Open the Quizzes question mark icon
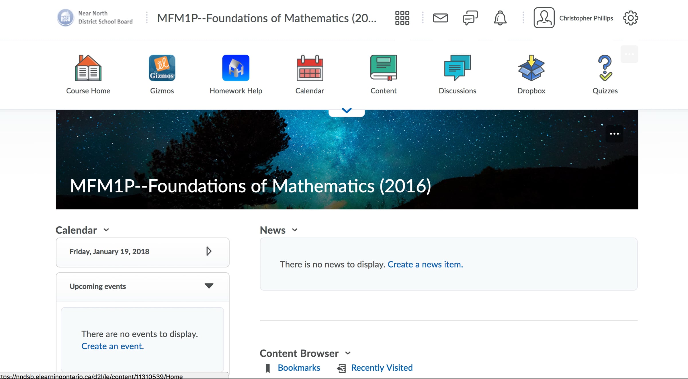 pyautogui.click(x=605, y=68)
